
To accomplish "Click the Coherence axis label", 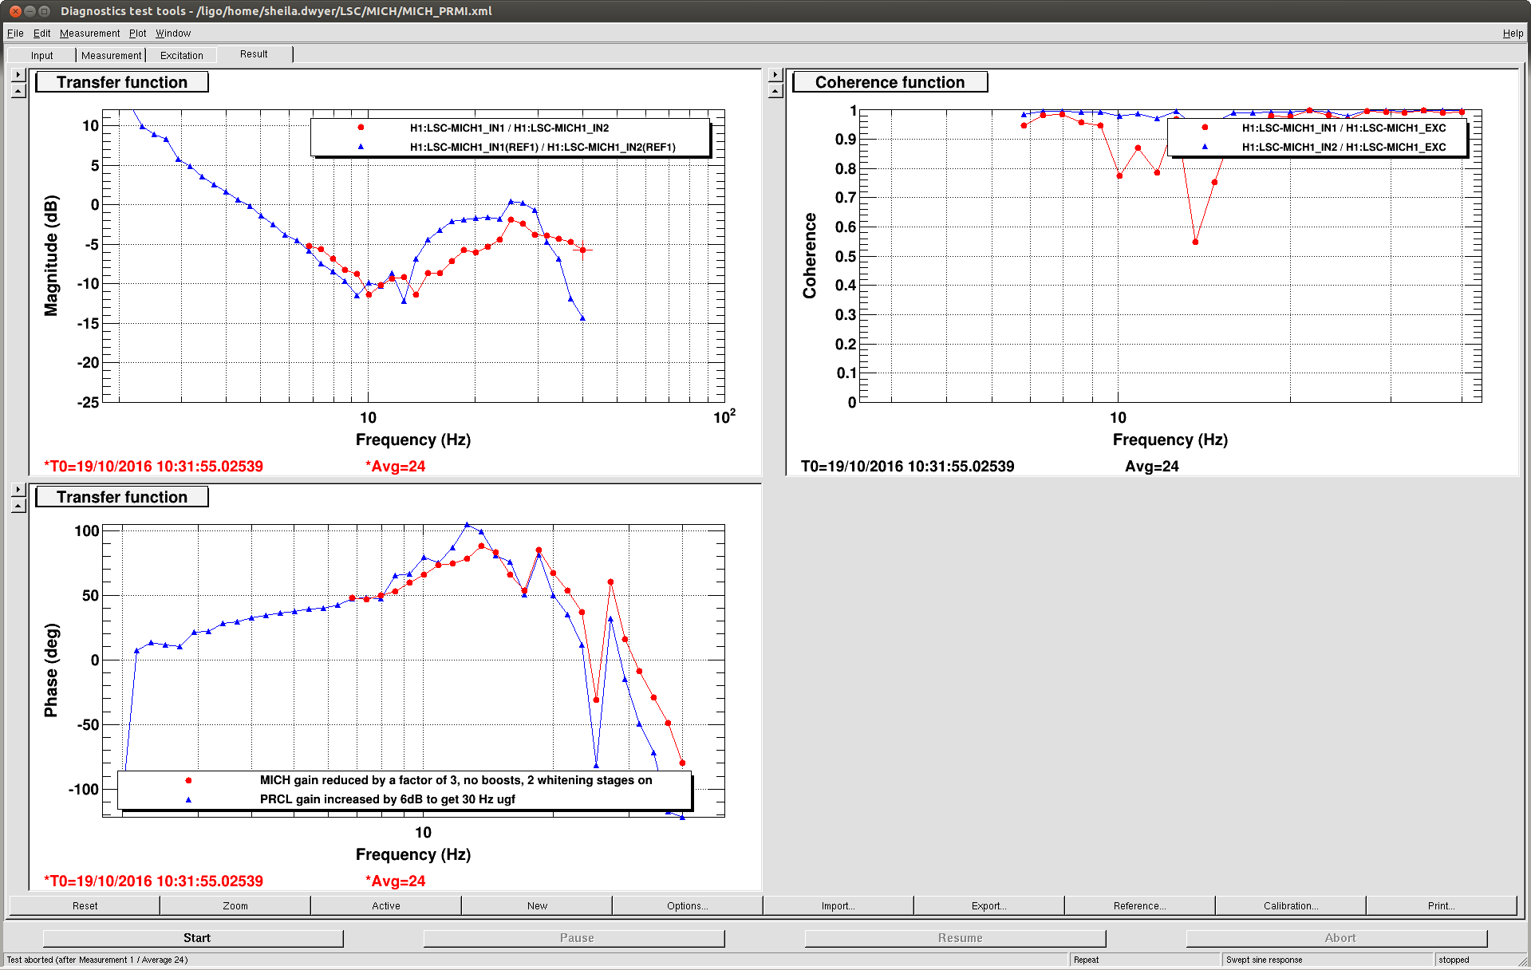I will click(810, 255).
